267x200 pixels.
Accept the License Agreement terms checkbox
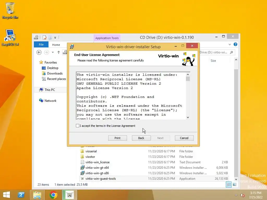click(x=77, y=126)
